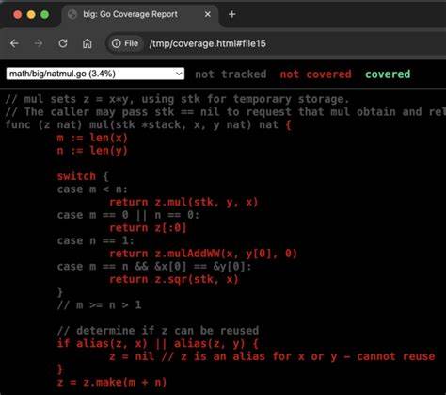Screen dimensions: 446x395
Task: Click the '// m >= n > 1' comment
Action: [99, 305]
